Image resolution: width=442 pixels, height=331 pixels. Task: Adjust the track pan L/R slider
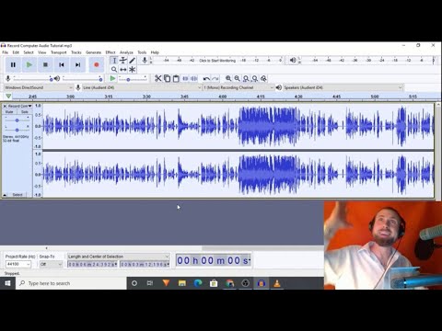point(17,130)
